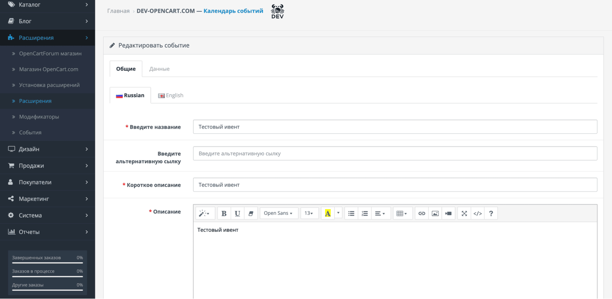612x299 pixels.
Task: Click the Каталог tag icon
Action: [x=11, y=5]
